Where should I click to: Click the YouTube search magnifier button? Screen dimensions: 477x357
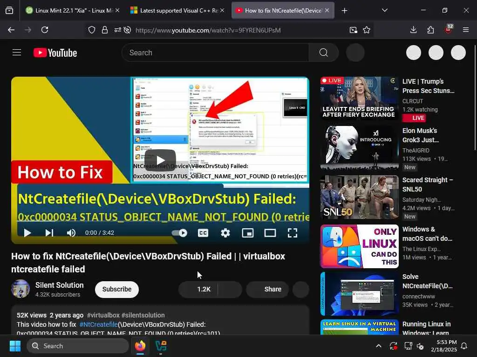pyautogui.click(x=324, y=53)
